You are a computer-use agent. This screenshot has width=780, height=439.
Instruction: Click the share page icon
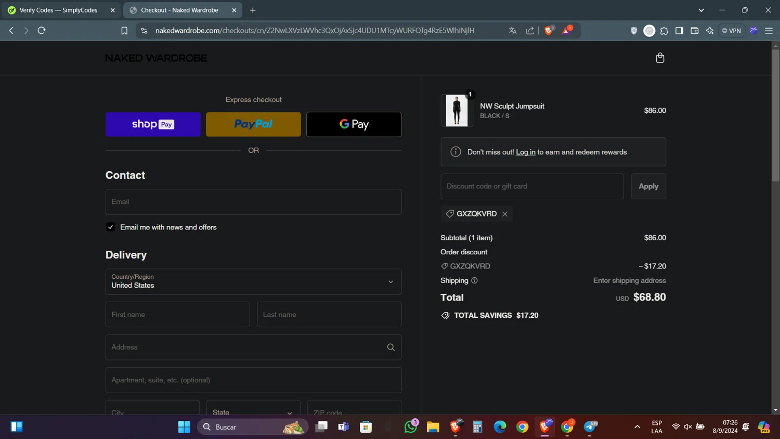pos(530,31)
